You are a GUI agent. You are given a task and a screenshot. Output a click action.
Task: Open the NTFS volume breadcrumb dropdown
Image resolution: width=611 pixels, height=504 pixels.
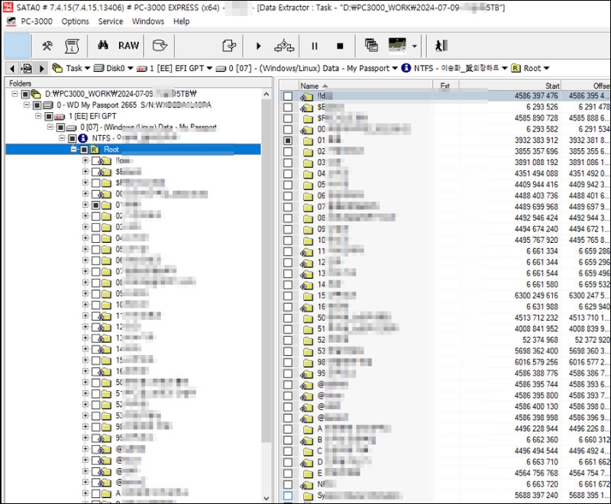pyautogui.click(x=505, y=68)
